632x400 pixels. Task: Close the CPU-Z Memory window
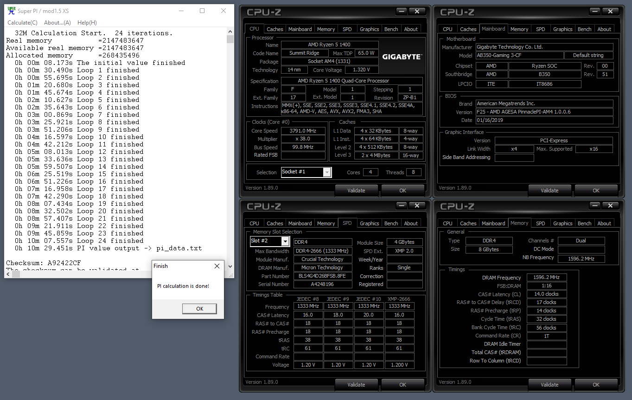tap(610, 206)
